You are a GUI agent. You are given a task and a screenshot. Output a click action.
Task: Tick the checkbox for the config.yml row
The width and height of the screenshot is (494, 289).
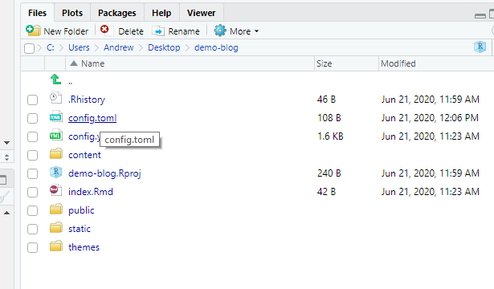pyautogui.click(x=32, y=137)
